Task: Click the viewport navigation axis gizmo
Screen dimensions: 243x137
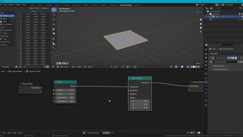Action: [x=198, y=11]
